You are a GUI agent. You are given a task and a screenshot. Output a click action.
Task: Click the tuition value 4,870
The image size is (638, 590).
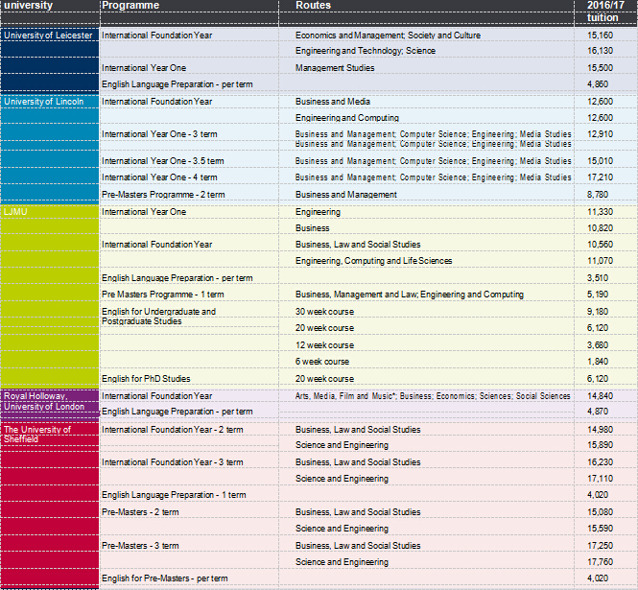tap(598, 412)
